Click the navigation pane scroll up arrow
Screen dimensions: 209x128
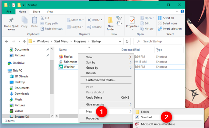[52, 49]
